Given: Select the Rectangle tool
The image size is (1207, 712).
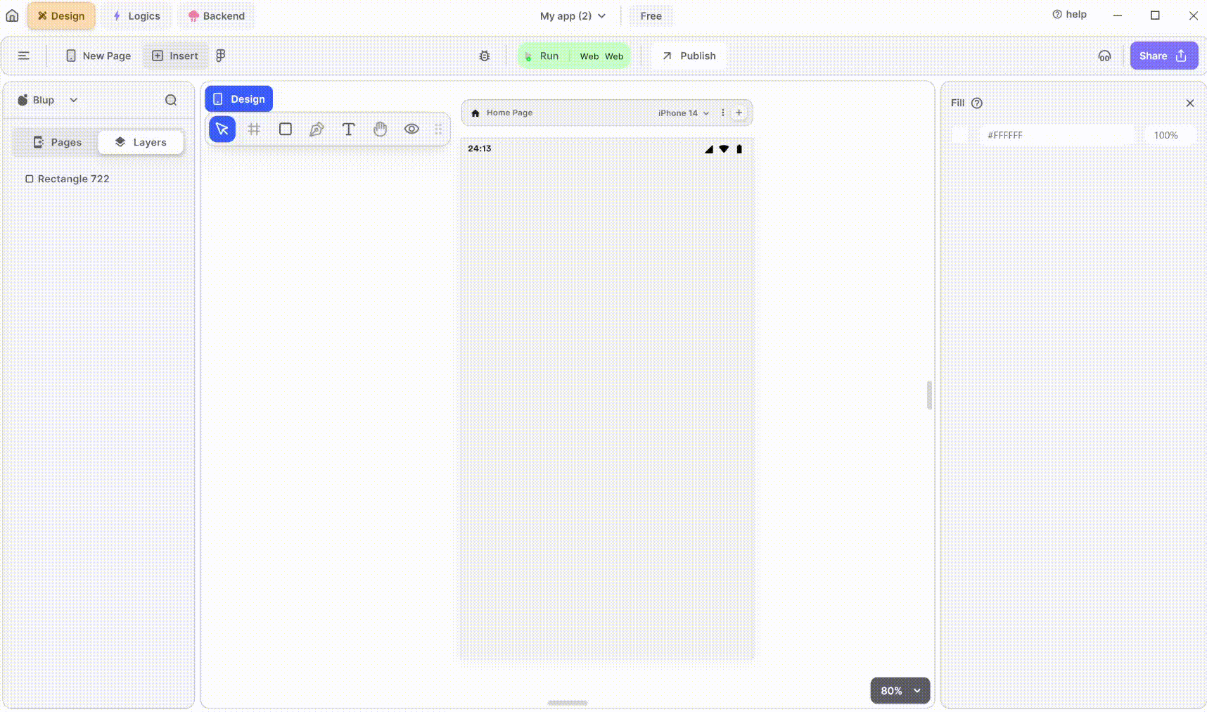Looking at the screenshot, I should tap(285, 129).
